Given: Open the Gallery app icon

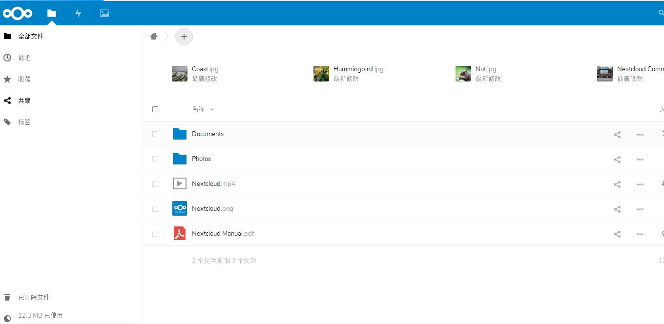Looking at the screenshot, I should pos(104,13).
